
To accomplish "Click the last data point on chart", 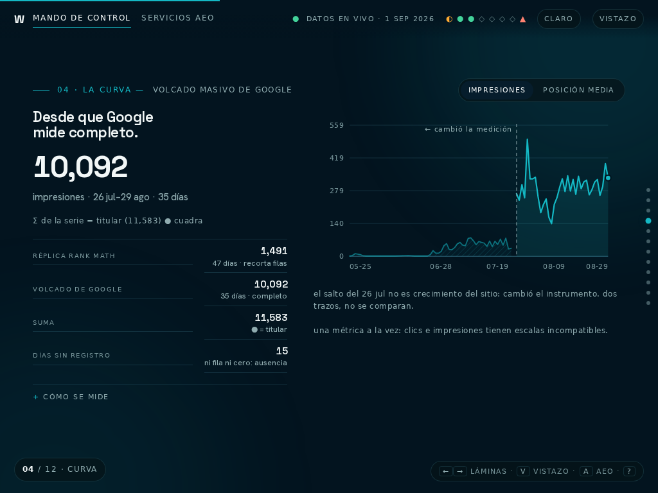I will click(608, 178).
